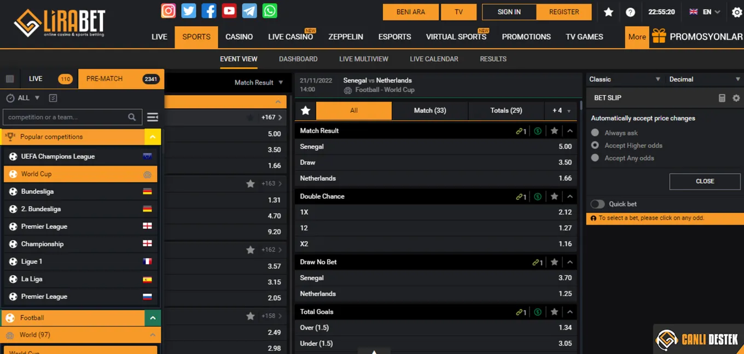
Task: Open Canlı Destek live support widget
Action: click(x=698, y=339)
